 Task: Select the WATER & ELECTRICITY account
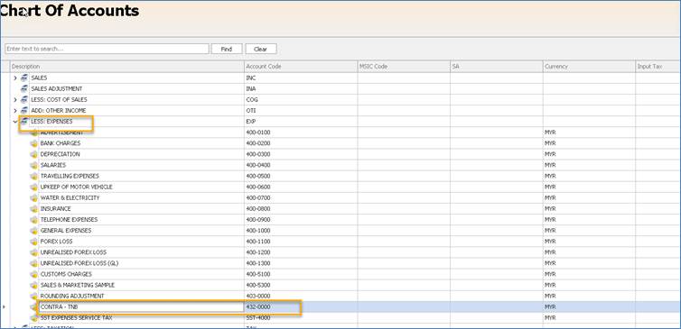[x=70, y=198]
